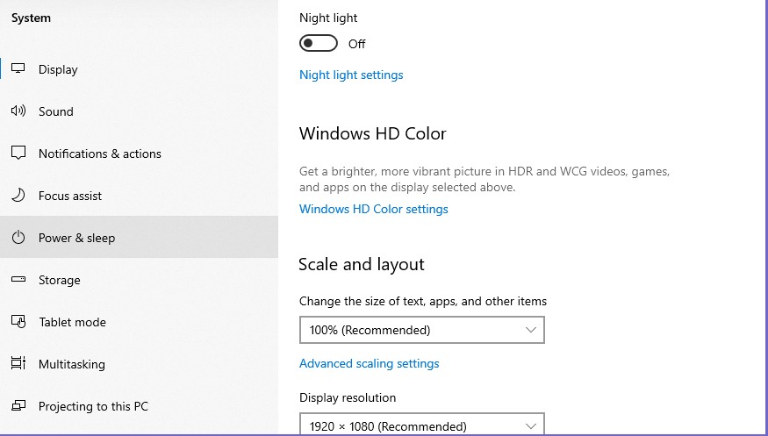Viewport: 768px width, 436px height.
Task: Switch to Multitasking settings
Action: 139,364
